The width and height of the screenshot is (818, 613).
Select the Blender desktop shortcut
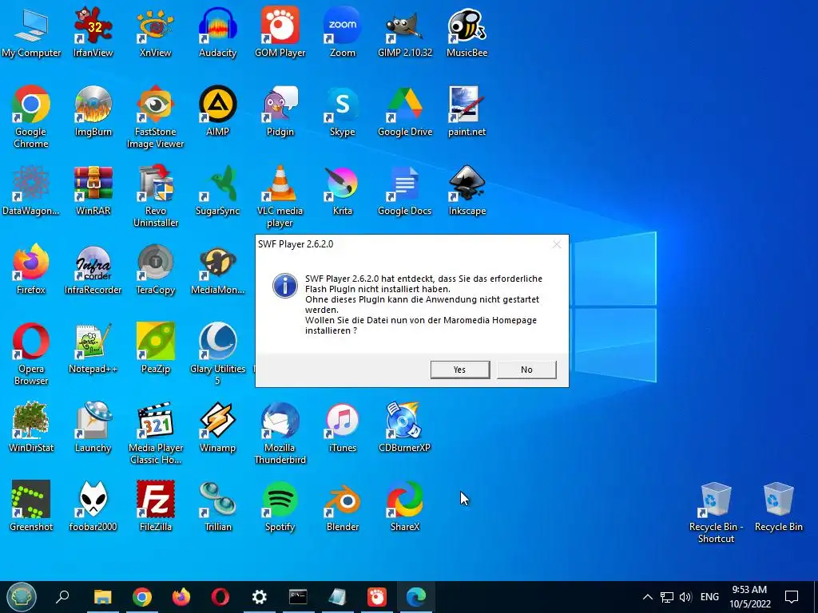coord(342,507)
